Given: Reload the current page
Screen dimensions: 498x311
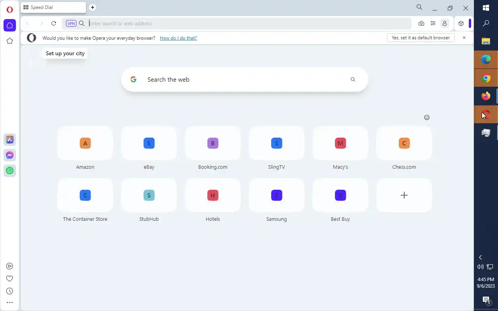Looking at the screenshot, I should 54,23.
